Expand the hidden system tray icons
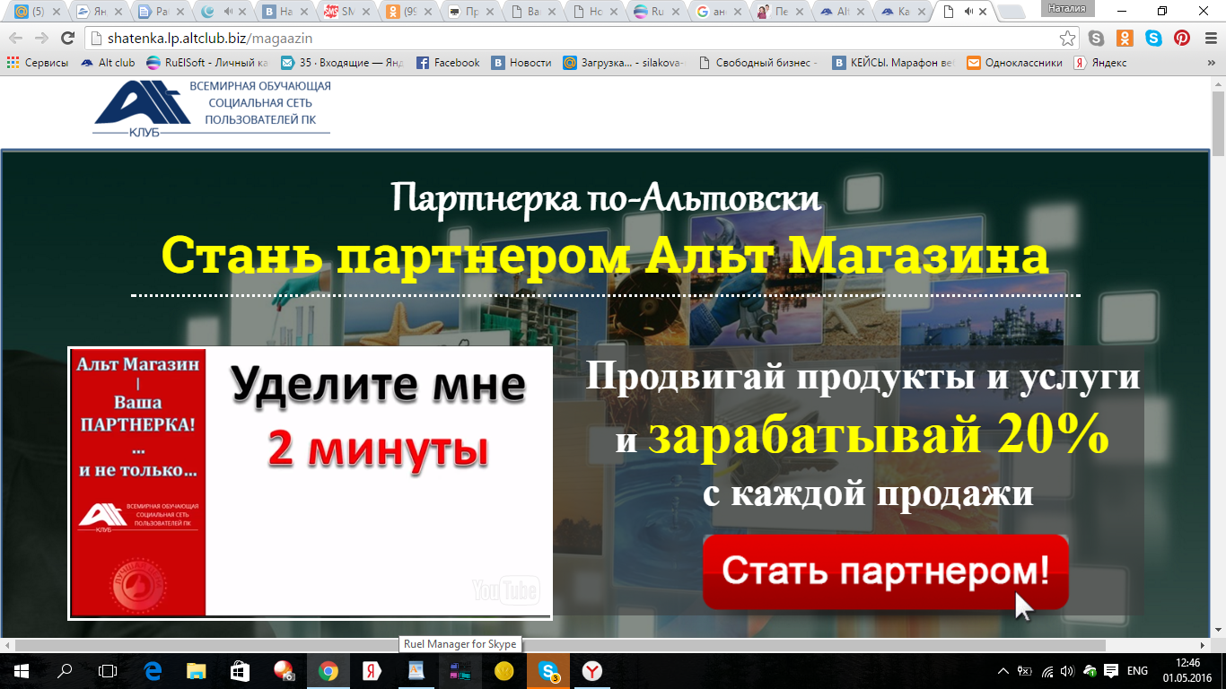Viewport: 1226px width, 689px height. (x=1004, y=671)
